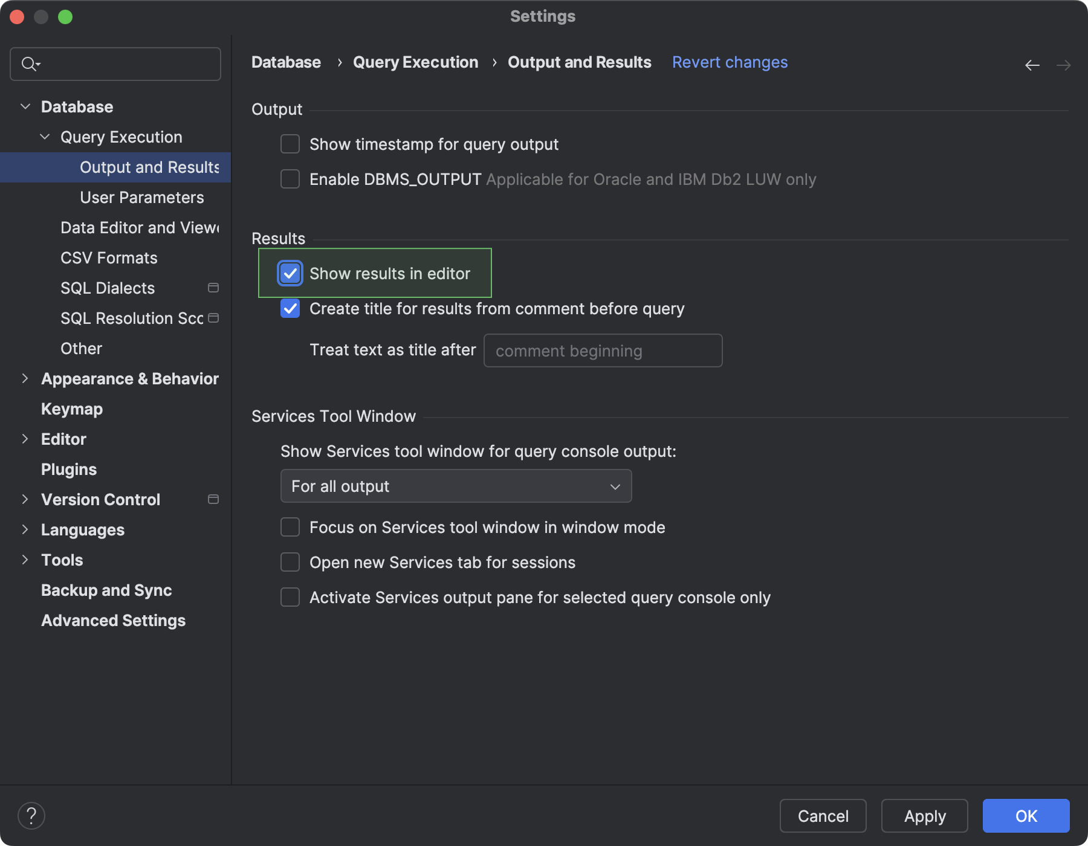
Task: Enable the DBMS_OUTPUT checkbox
Action: pos(290,179)
